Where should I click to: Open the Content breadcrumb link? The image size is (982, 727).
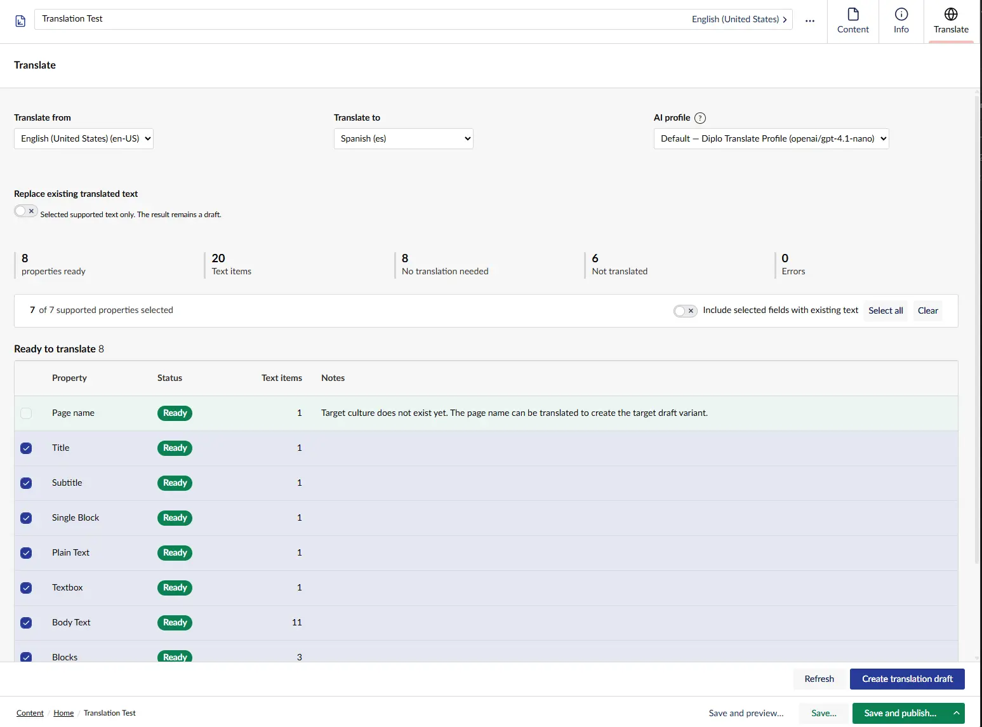pyautogui.click(x=30, y=713)
